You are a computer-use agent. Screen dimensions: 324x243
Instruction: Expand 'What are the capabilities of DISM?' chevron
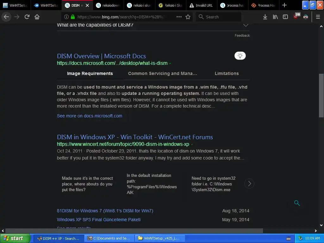(x=246, y=25)
